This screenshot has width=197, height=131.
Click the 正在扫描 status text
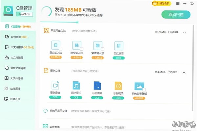pyautogui.click(x=79, y=15)
